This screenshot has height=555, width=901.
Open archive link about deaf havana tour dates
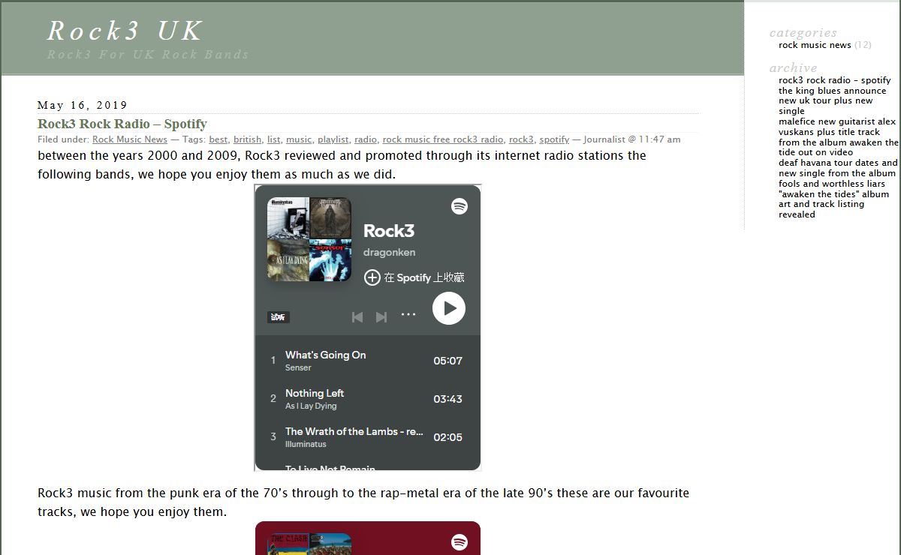click(x=838, y=173)
